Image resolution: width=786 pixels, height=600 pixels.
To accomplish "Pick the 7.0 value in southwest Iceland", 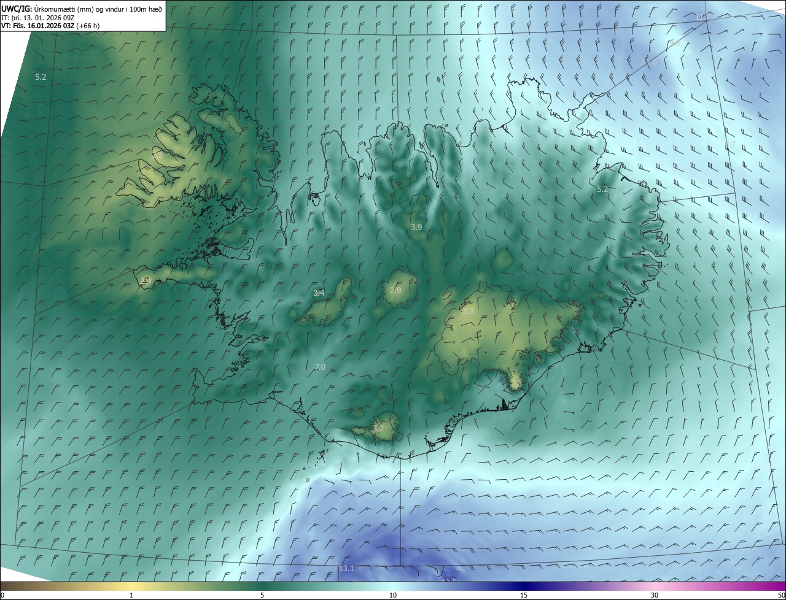I will 320,367.
